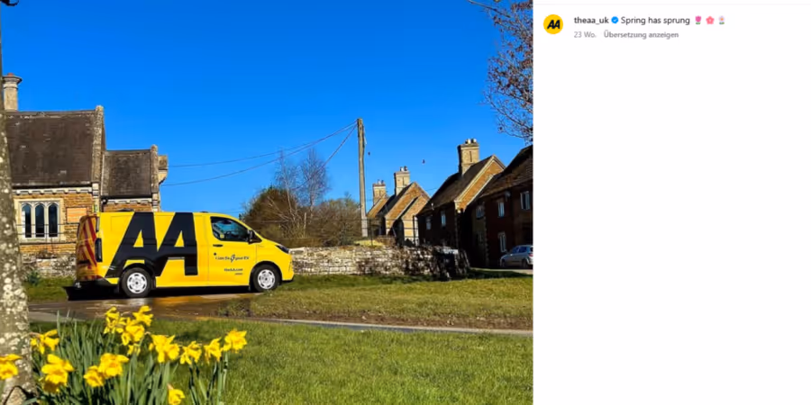Click the arched window on stone building
Screen dimensions: 811x405
click(40, 220)
